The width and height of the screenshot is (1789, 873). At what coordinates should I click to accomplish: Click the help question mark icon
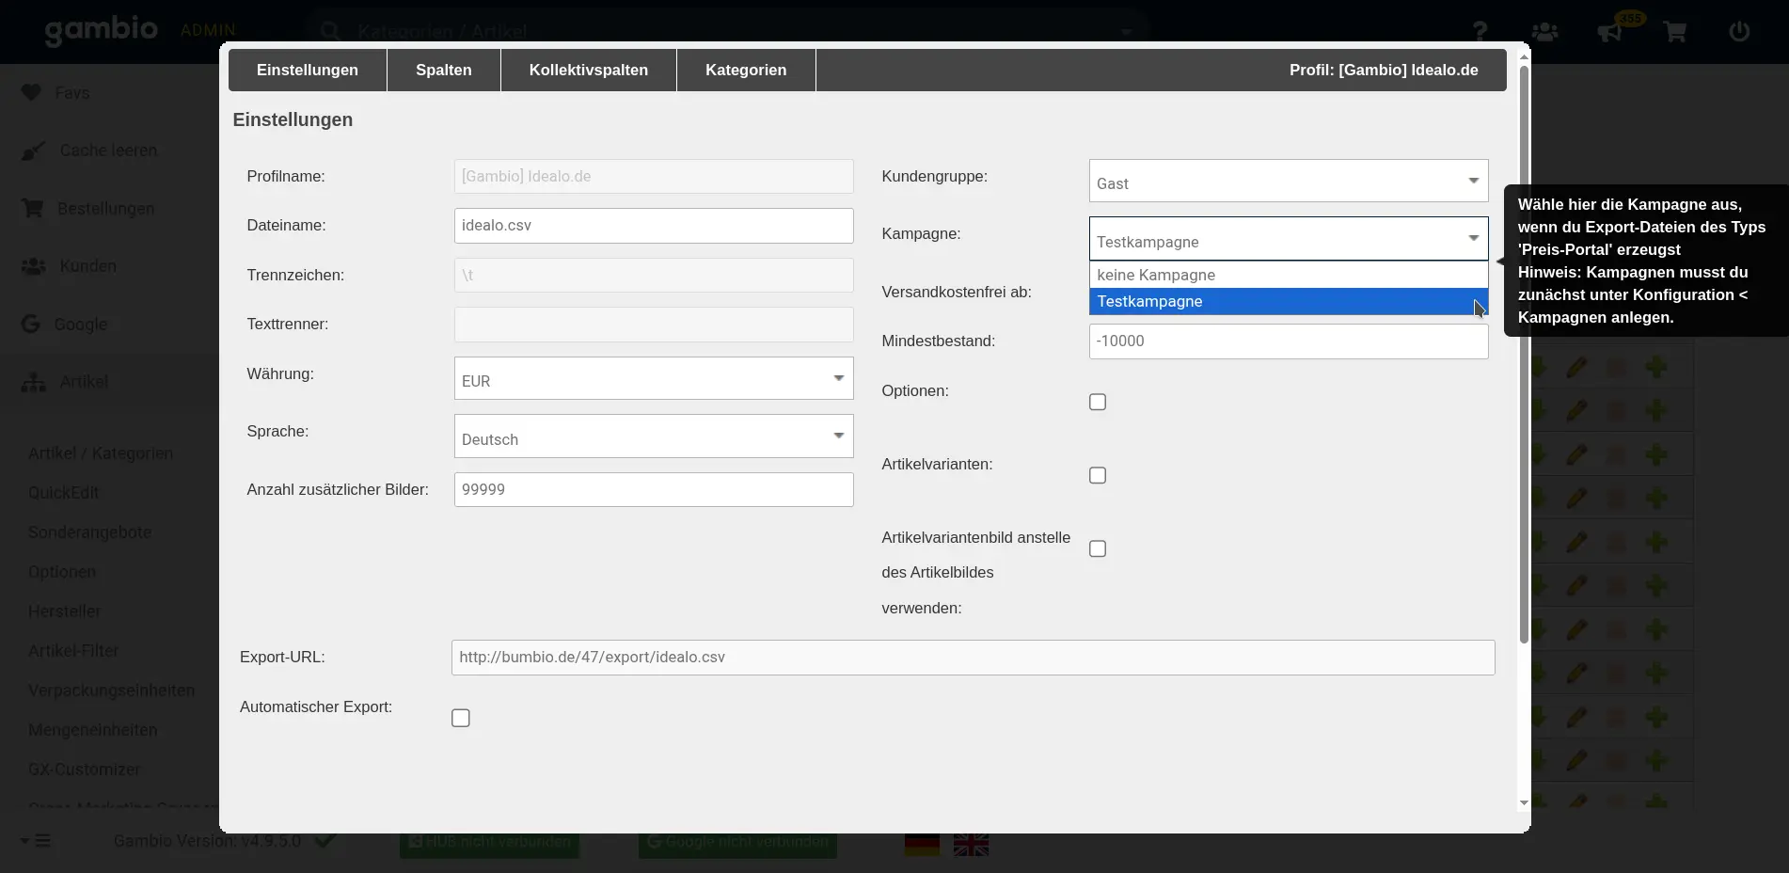1480,32
